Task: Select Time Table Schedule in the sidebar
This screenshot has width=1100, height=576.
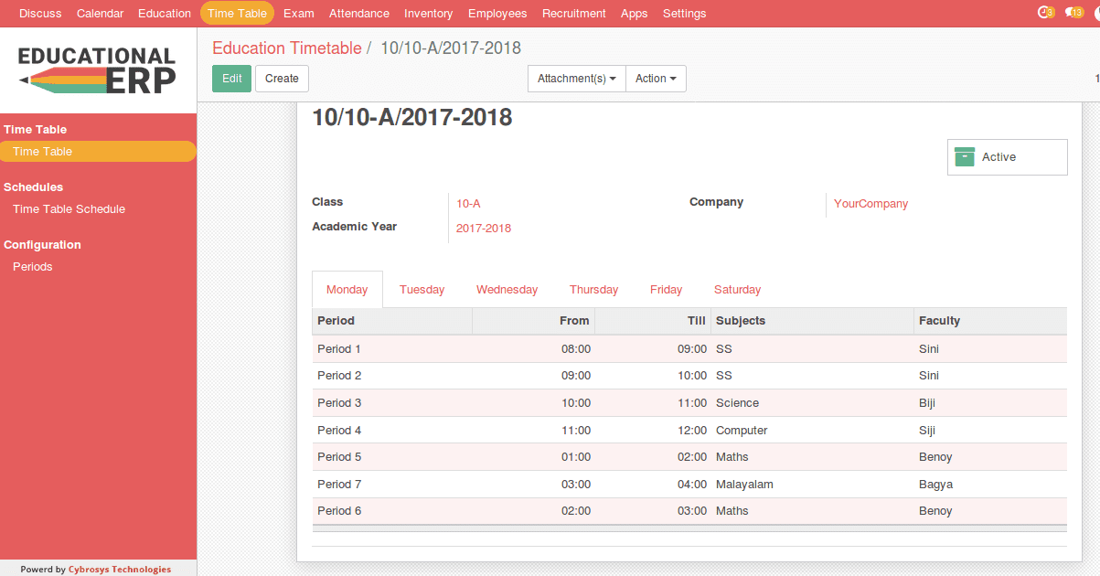Action: point(70,208)
